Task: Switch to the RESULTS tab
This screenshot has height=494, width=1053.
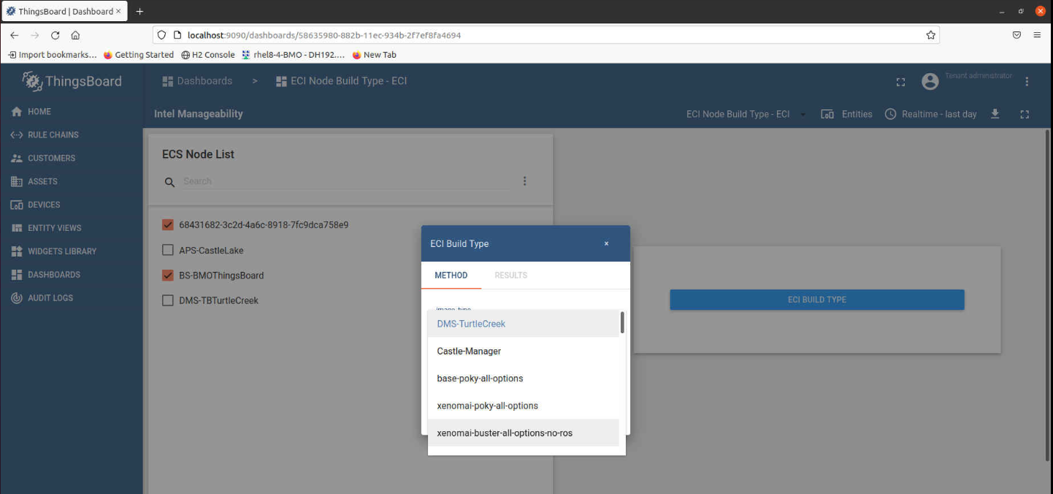Action: coord(511,275)
